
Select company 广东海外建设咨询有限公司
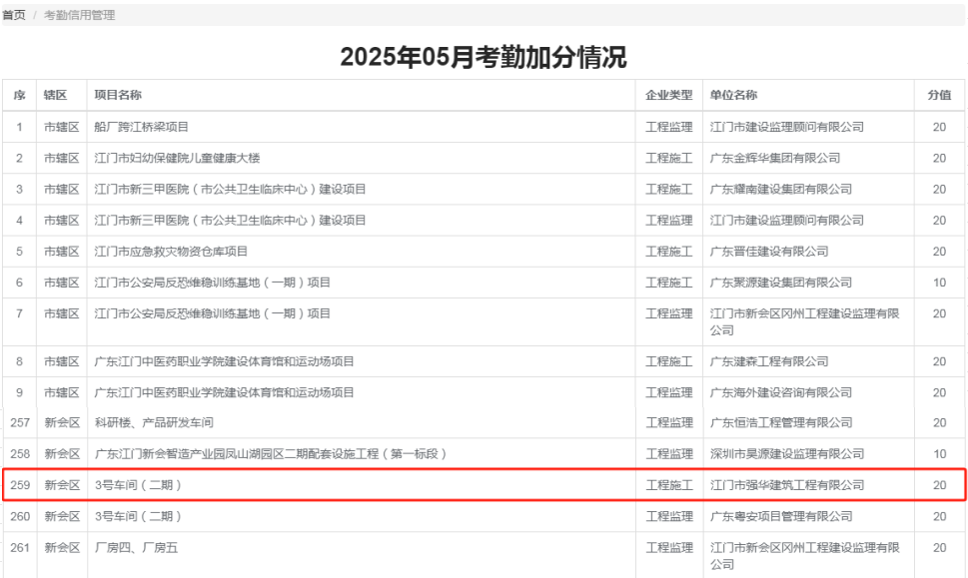click(780, 392)
